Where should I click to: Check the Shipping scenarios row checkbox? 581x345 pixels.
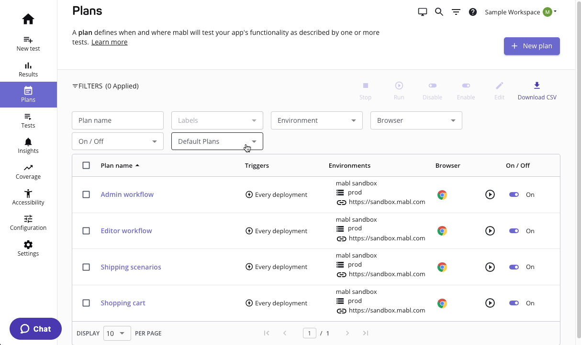click(86, 267)
